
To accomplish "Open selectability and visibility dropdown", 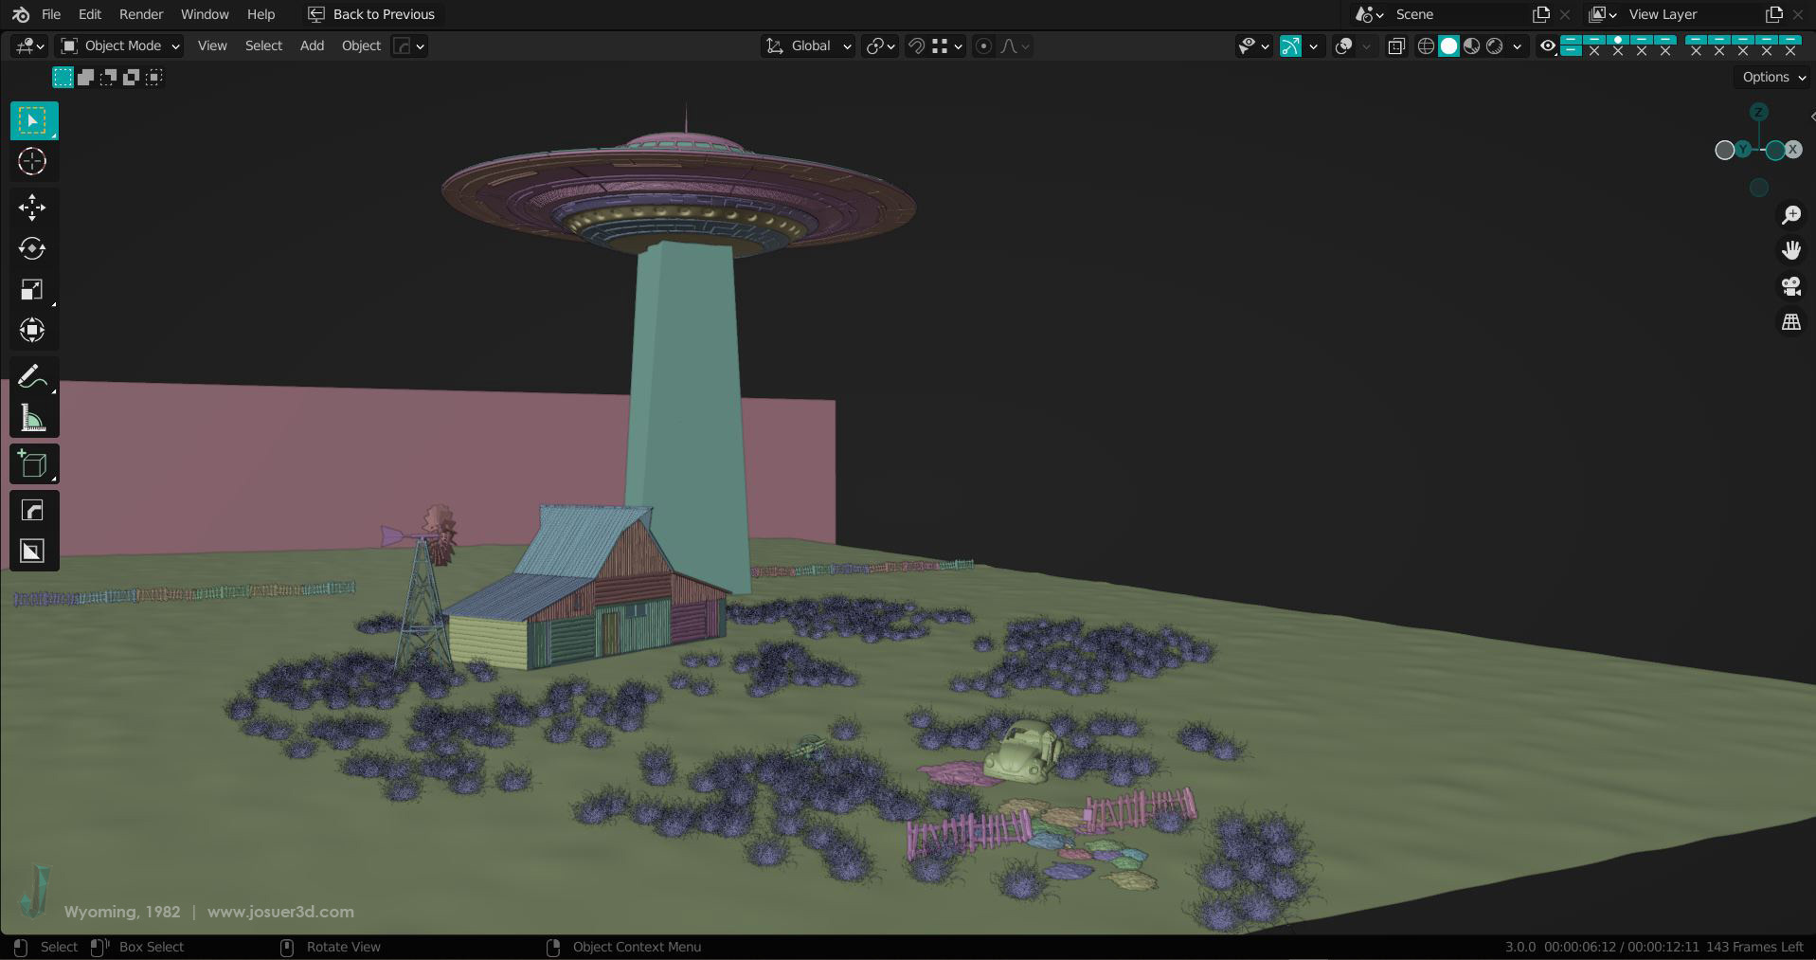I will 1253,45.
